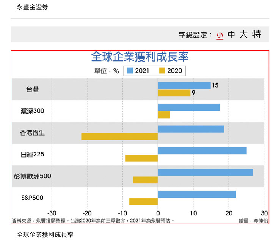Click the caption 全球企業獲利成長率 below chart
Image resolution: width=273 pixels, height=245 pixels.
point(45,235)
